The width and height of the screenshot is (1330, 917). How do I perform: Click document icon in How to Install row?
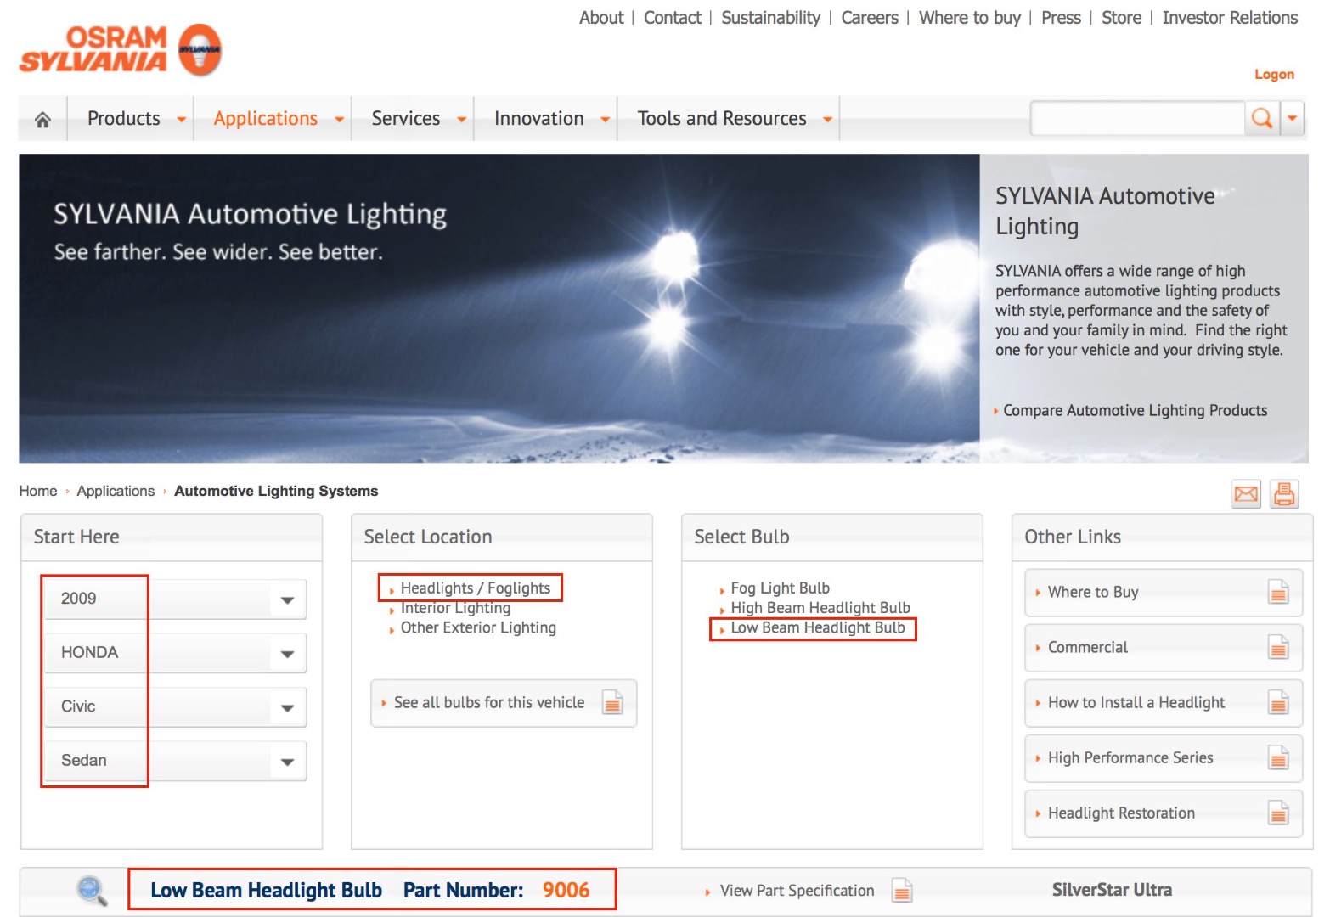pyautogui.click(x=1278, y=702)
